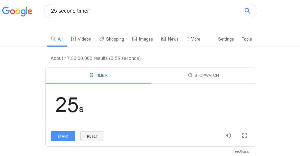Click the search box with '25 second timer'
Screen dimensions: 300x156
(151, 11)
